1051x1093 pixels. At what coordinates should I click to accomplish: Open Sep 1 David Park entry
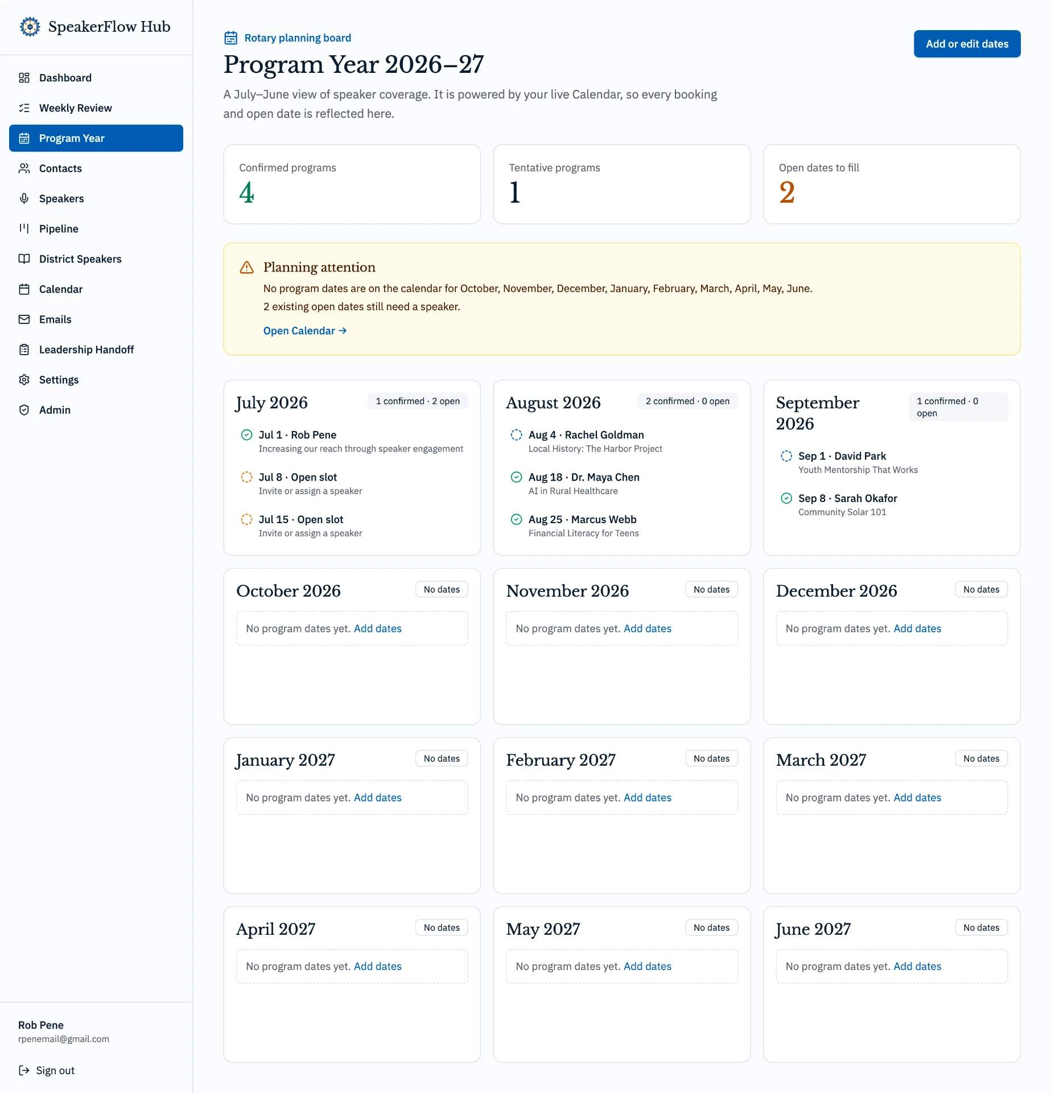891,463
